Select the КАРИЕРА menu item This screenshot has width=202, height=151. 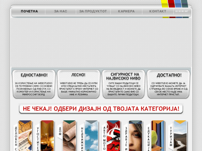coord(126,11)
